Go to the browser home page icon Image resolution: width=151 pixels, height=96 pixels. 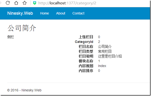pyautogui.click(x=16, y=3)
